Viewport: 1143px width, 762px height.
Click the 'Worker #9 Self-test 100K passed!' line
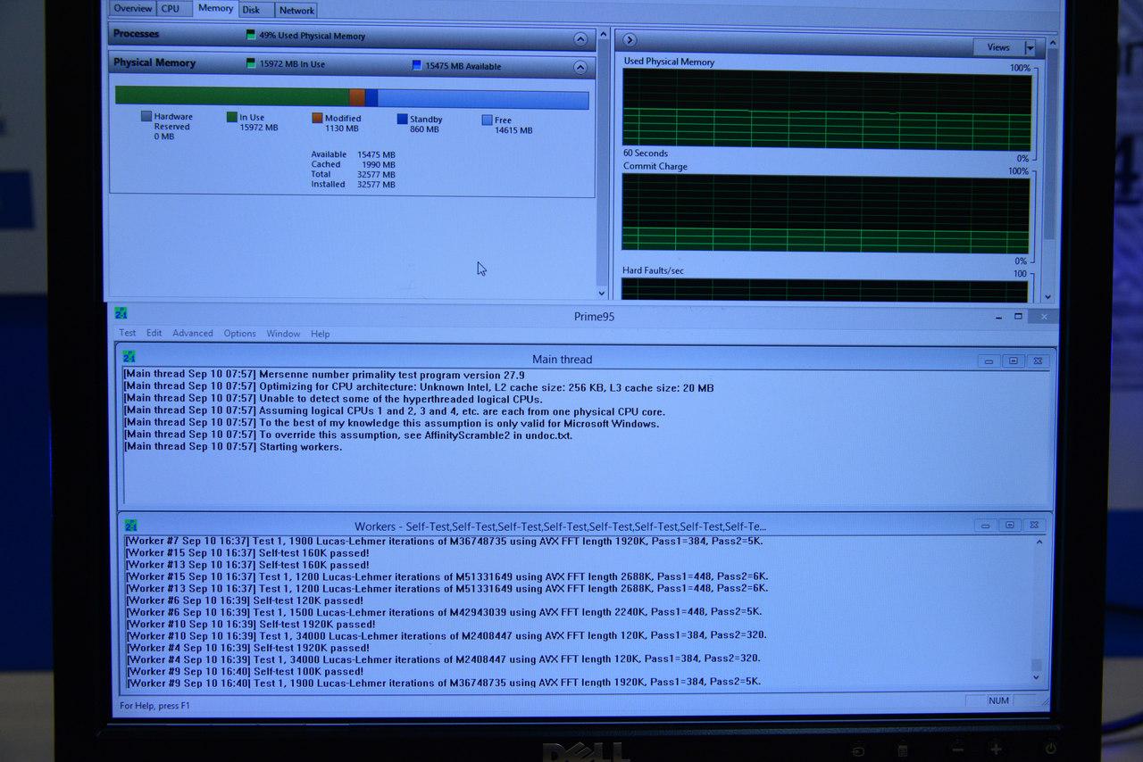click(x=245, y=671)
